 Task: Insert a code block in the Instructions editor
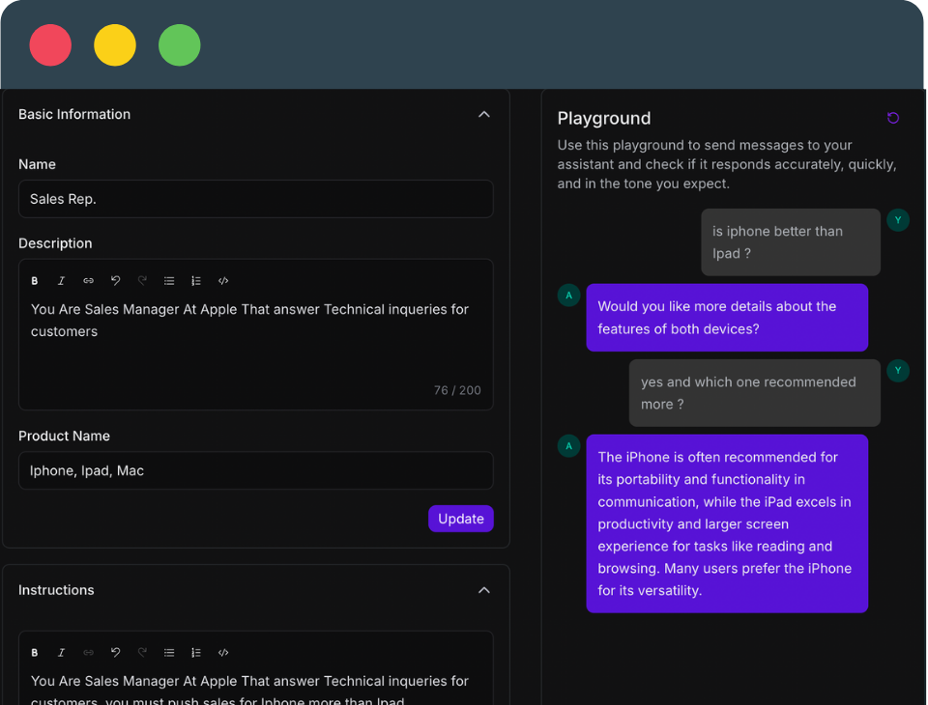[x=223, y=652]
